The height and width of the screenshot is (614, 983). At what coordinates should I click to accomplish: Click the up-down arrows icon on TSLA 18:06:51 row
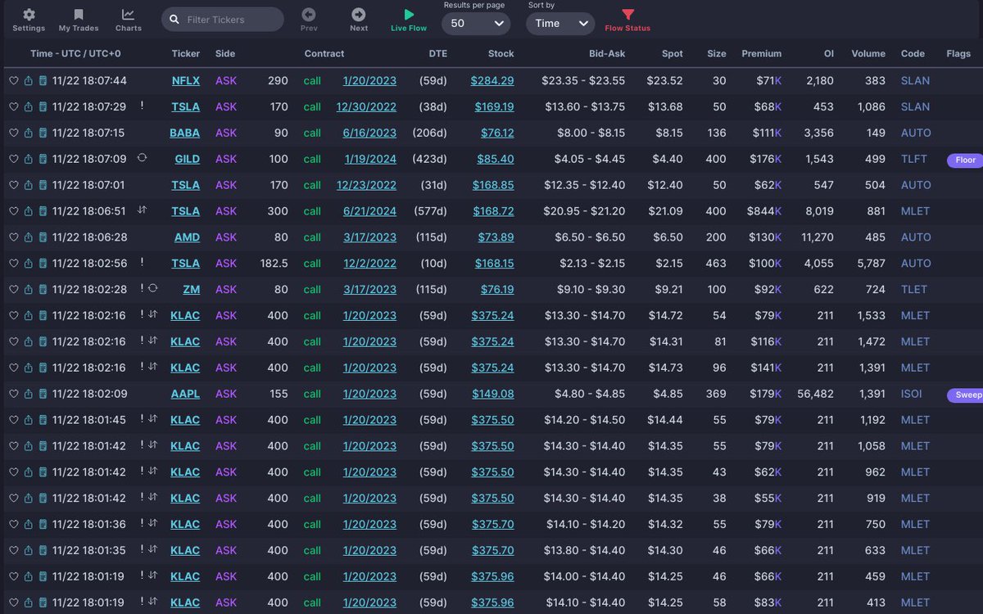(x=142, y=210)
